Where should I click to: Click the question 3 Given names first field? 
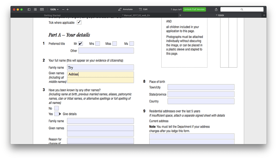tap(100, 128)
